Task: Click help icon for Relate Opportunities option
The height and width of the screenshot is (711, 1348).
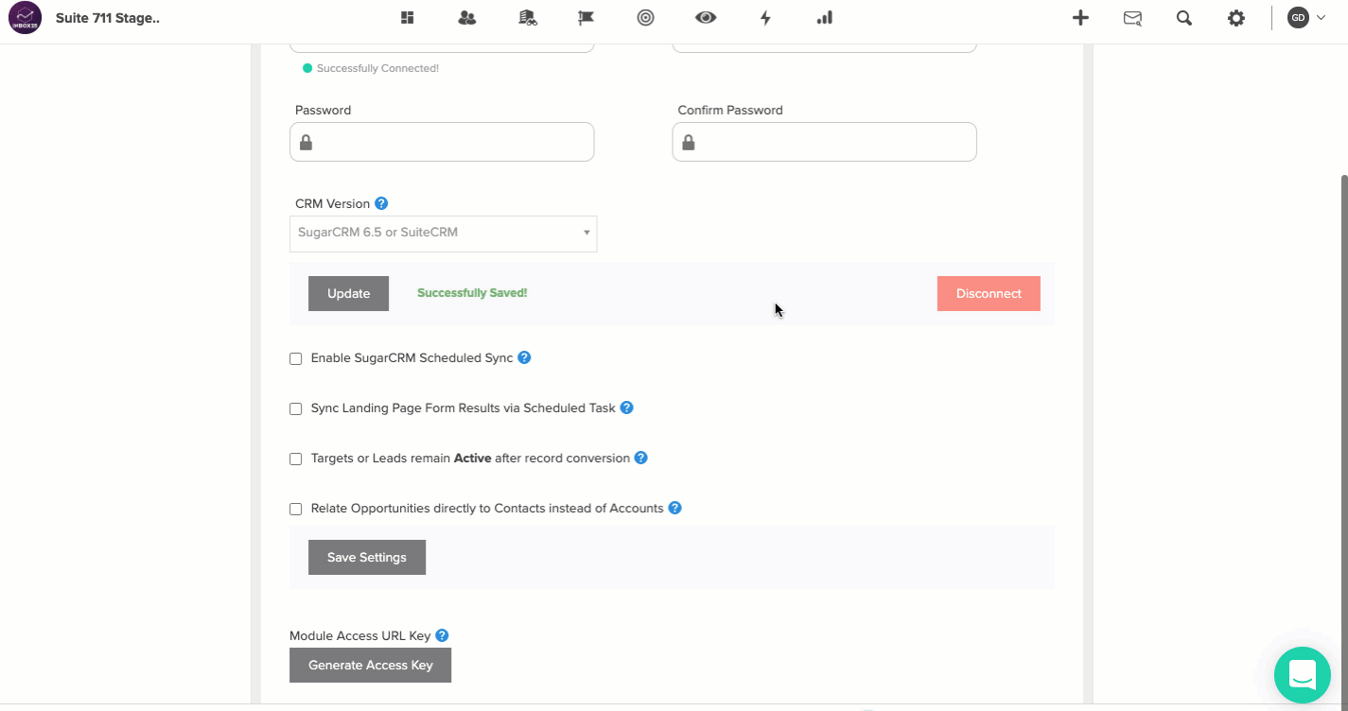Action: (x=674, y=508)
